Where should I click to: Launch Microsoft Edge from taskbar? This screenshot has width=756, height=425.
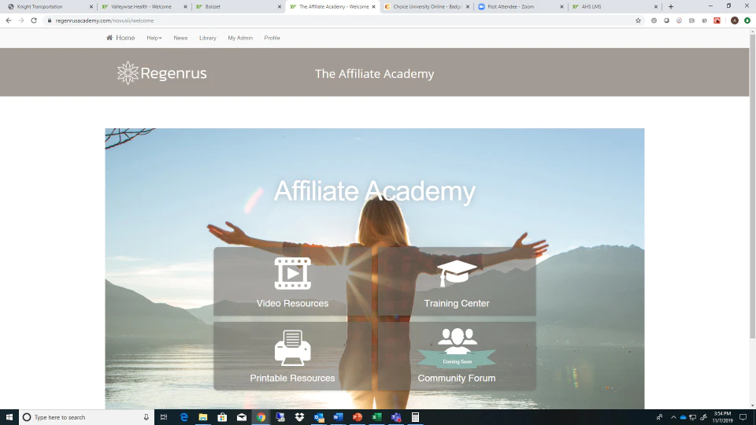(183, 417)
